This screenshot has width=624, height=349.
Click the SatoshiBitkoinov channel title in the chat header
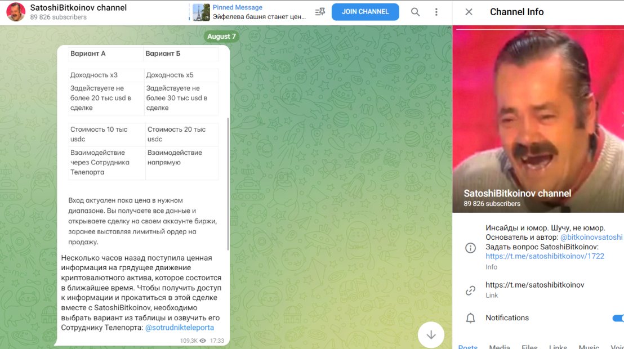coord(78,7)
